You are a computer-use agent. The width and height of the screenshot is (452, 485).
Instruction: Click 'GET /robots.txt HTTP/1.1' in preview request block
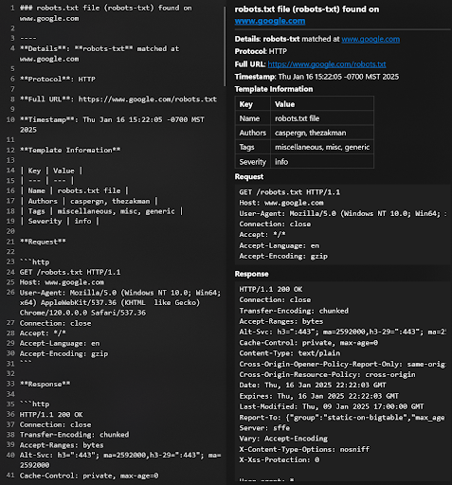289,192
